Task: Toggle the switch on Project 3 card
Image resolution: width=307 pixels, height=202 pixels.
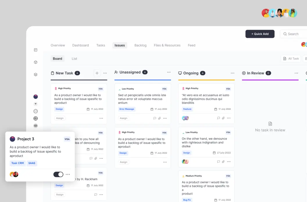Action: (58, 174)
